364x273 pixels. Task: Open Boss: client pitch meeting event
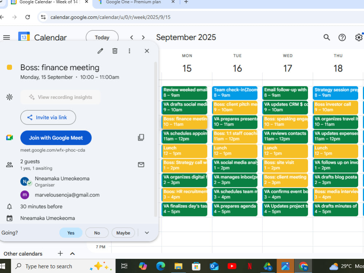(235, 107)
